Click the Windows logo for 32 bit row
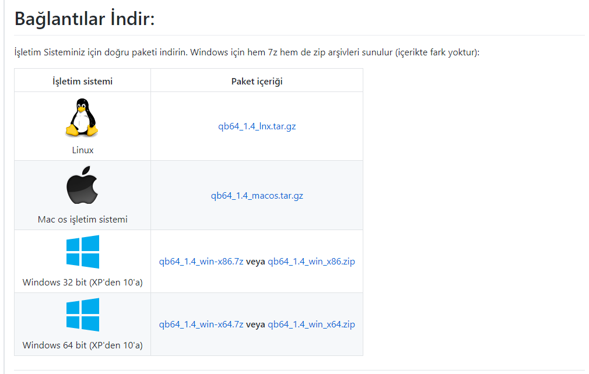 click(x=82, y=251)
